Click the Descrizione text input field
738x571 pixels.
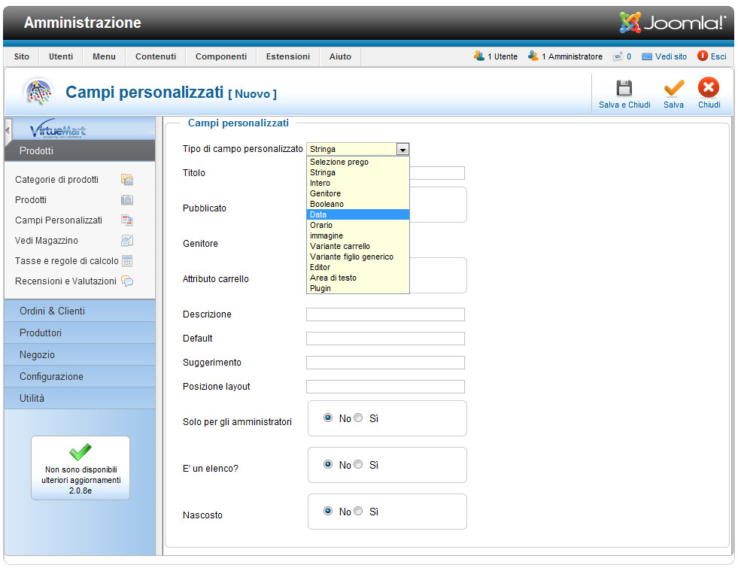point(385,314)
